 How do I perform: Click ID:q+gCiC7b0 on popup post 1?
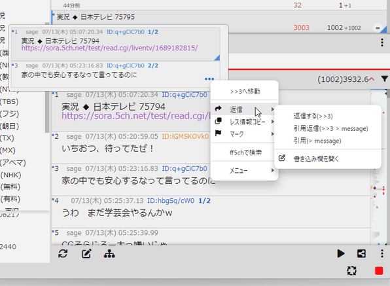pos(126,32)
